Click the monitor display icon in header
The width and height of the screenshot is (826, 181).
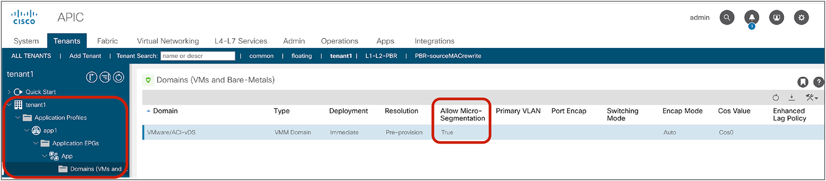(x=776, y=17)
